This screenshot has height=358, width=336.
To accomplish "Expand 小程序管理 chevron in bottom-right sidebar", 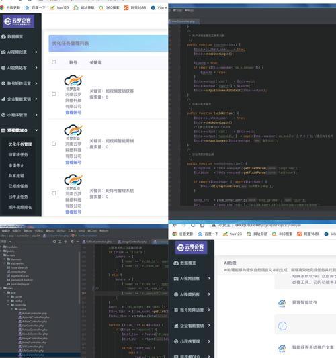I will [209, 341].
